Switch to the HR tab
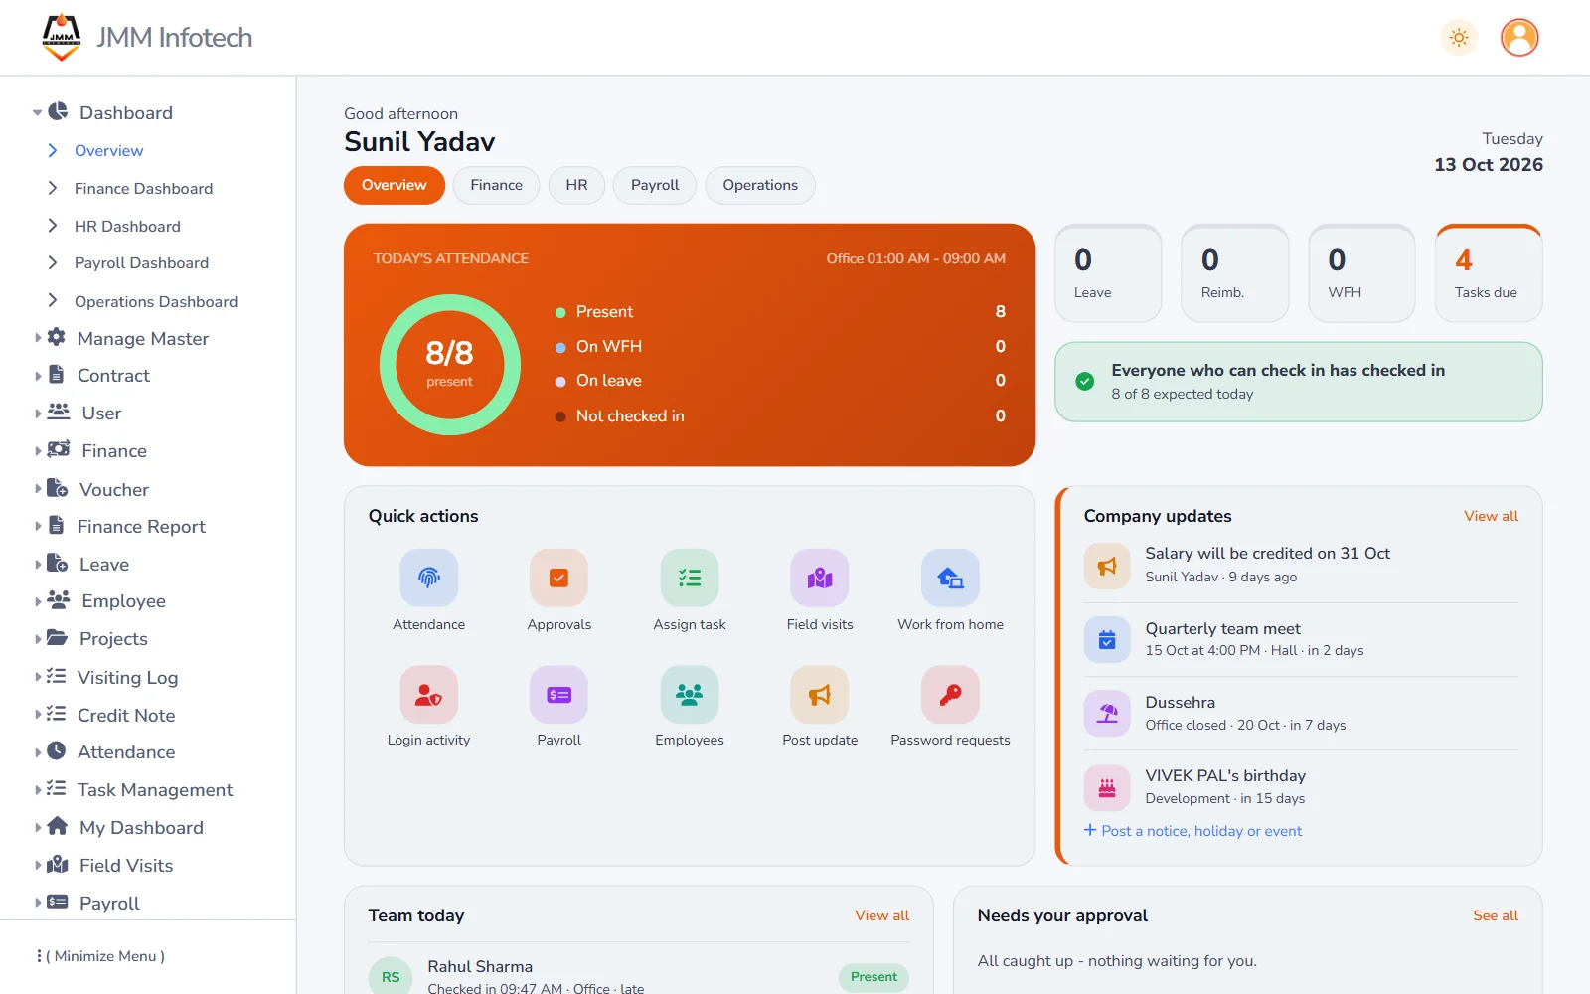Image resolution: width=1590 pixels, height=994 pixels. click(576, 185)
